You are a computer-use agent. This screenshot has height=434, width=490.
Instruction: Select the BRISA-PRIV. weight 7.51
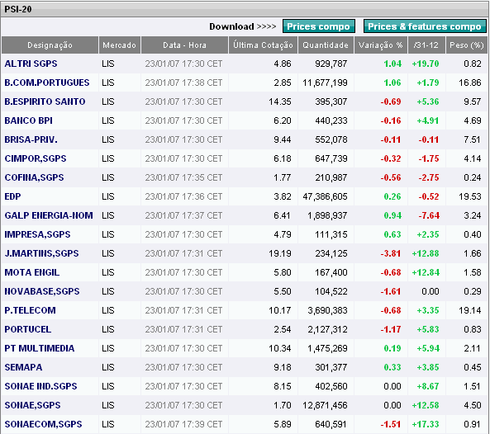[x=472, y=139]
